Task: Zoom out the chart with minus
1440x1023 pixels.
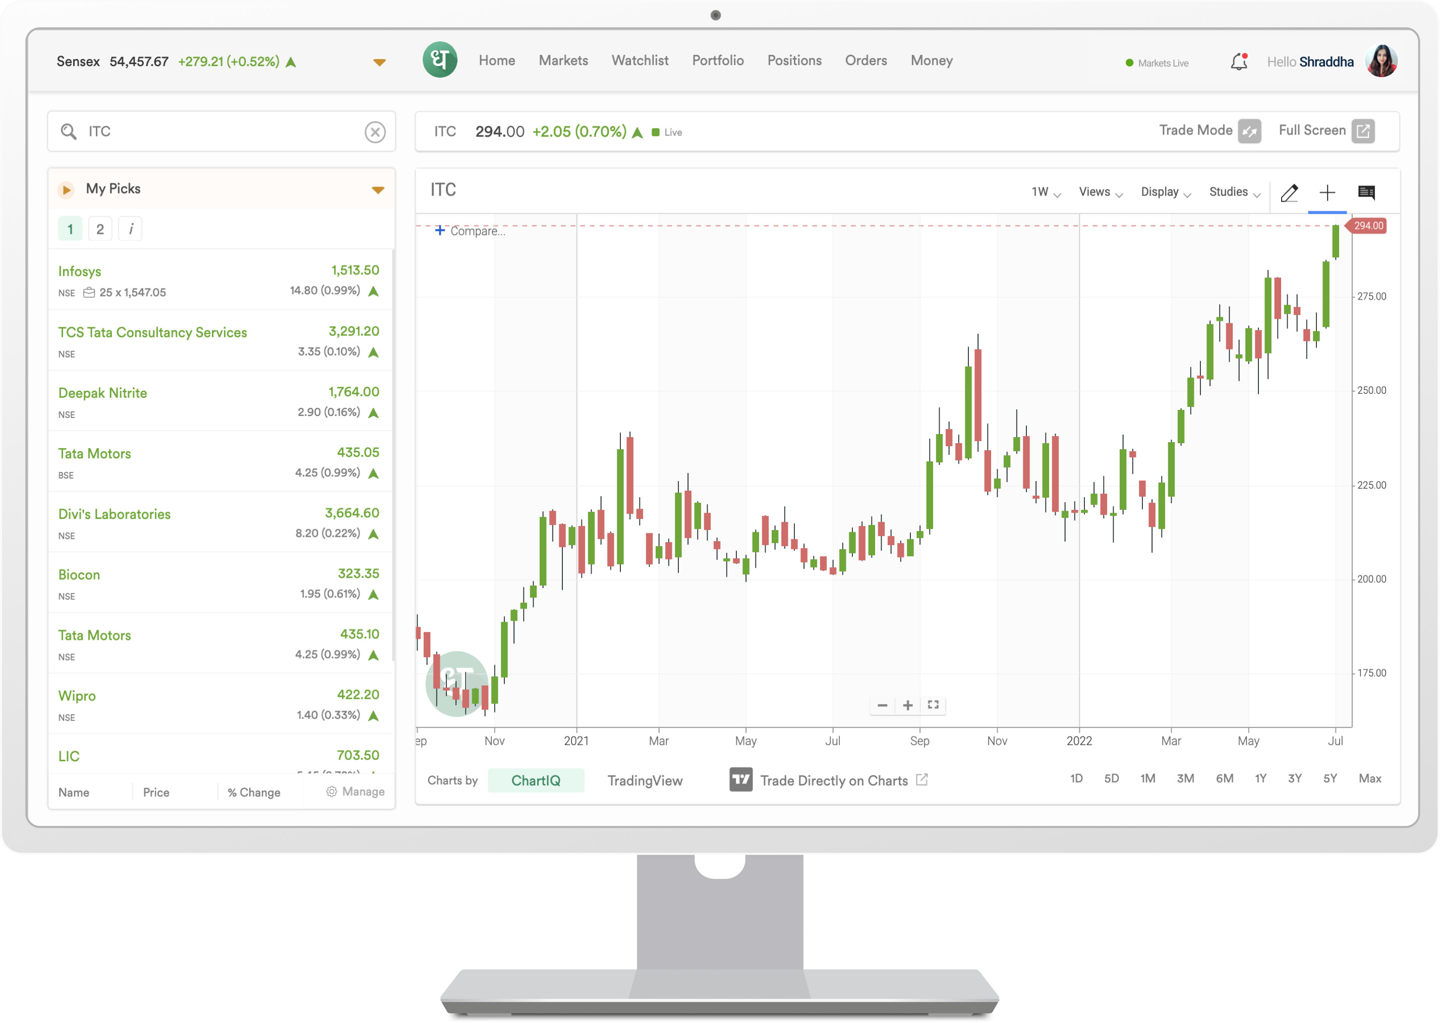Action: tap(882, 705)
